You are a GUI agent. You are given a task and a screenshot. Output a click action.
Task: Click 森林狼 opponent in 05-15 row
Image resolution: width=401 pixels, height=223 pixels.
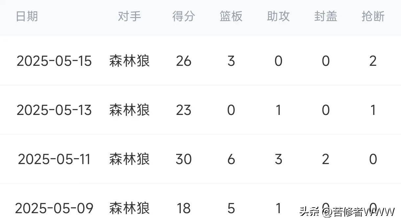[x=130, y=61]
